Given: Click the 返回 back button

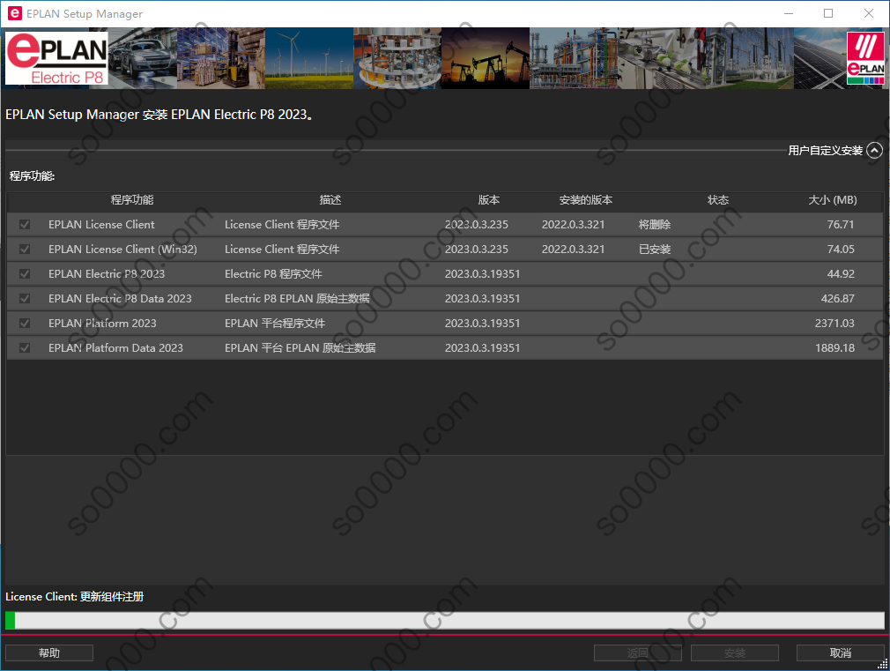Looking at the screenshot, I should coord(637,652).
